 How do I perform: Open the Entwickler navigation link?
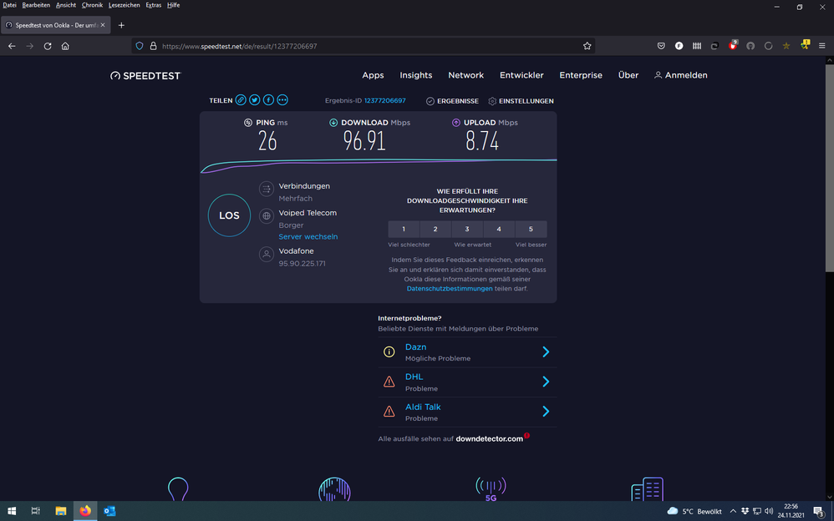tap(521, 75)
